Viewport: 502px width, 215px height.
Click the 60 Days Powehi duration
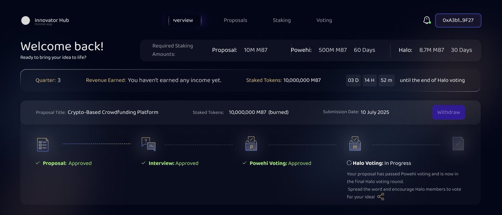tap(364, 50)
